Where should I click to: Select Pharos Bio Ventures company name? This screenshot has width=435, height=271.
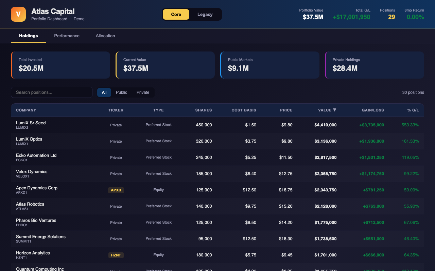pyautogui.click(x=36, y=221)
